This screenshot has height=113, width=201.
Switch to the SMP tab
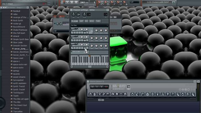coord(81,21)
